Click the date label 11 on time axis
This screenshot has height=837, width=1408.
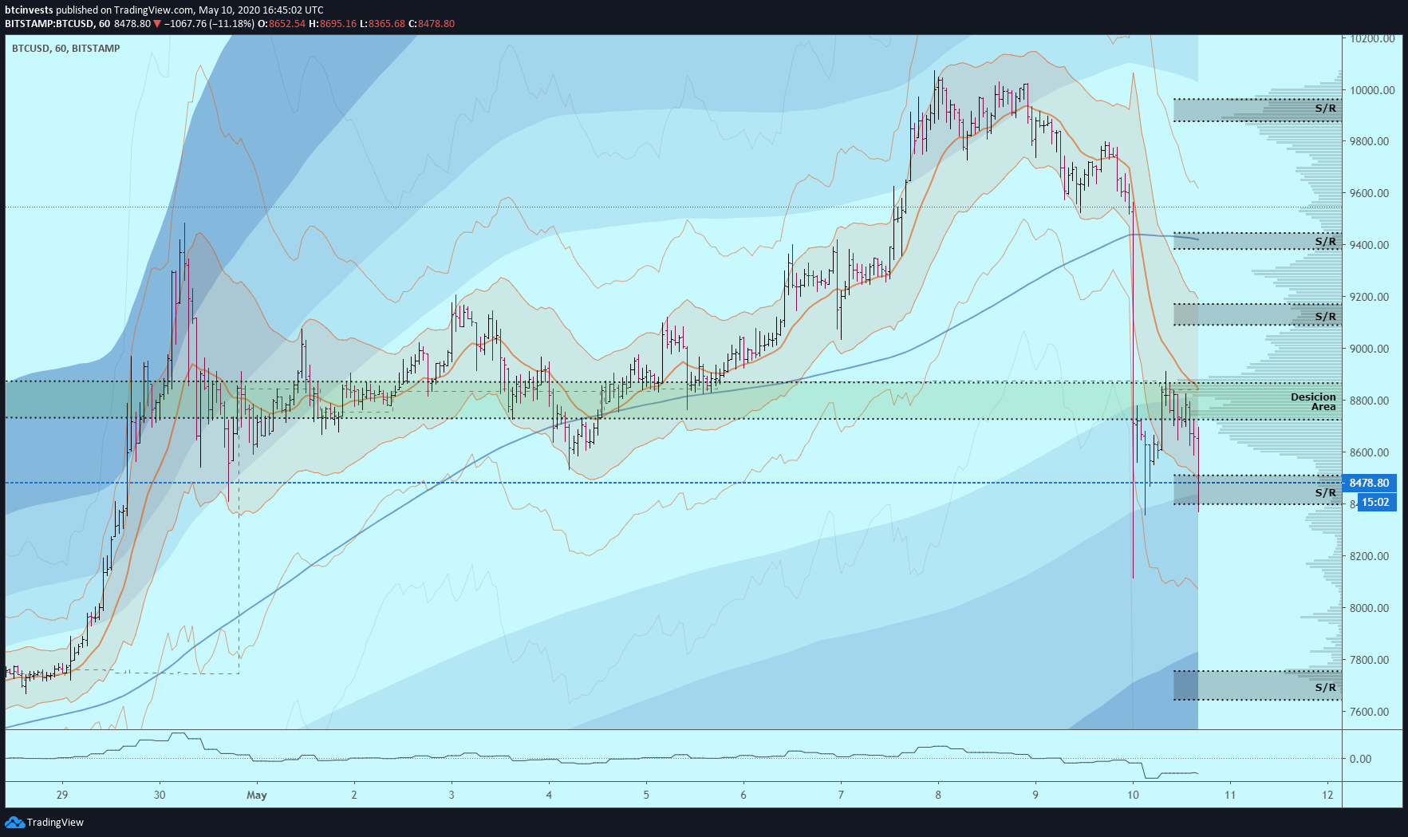coord(1230,795)
